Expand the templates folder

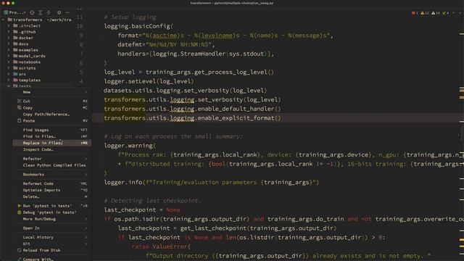9,80
